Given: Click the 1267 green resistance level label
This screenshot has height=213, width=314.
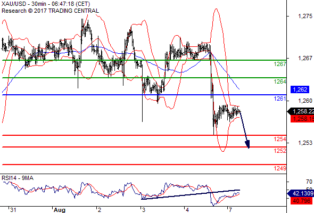Looking at the screenshot, I should click(x=280, y=64).
